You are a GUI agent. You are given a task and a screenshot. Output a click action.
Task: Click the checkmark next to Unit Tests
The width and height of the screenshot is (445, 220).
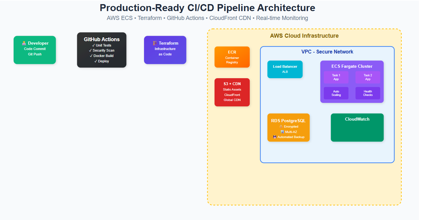93,45
